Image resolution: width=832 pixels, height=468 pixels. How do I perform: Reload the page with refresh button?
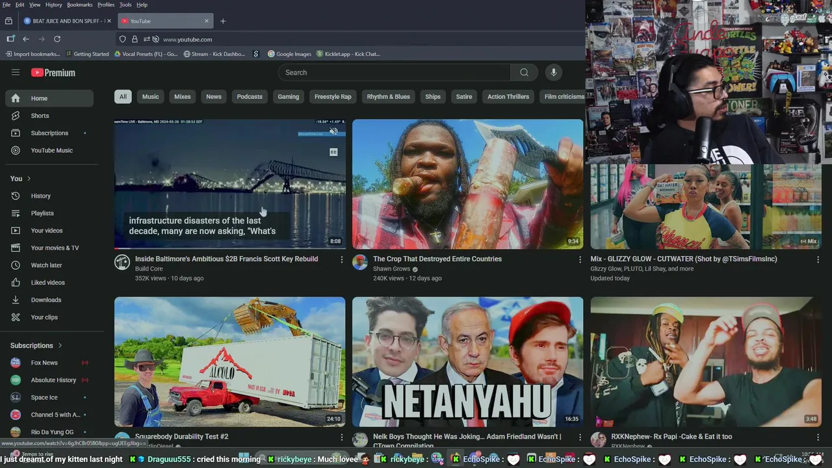point(57,39)
